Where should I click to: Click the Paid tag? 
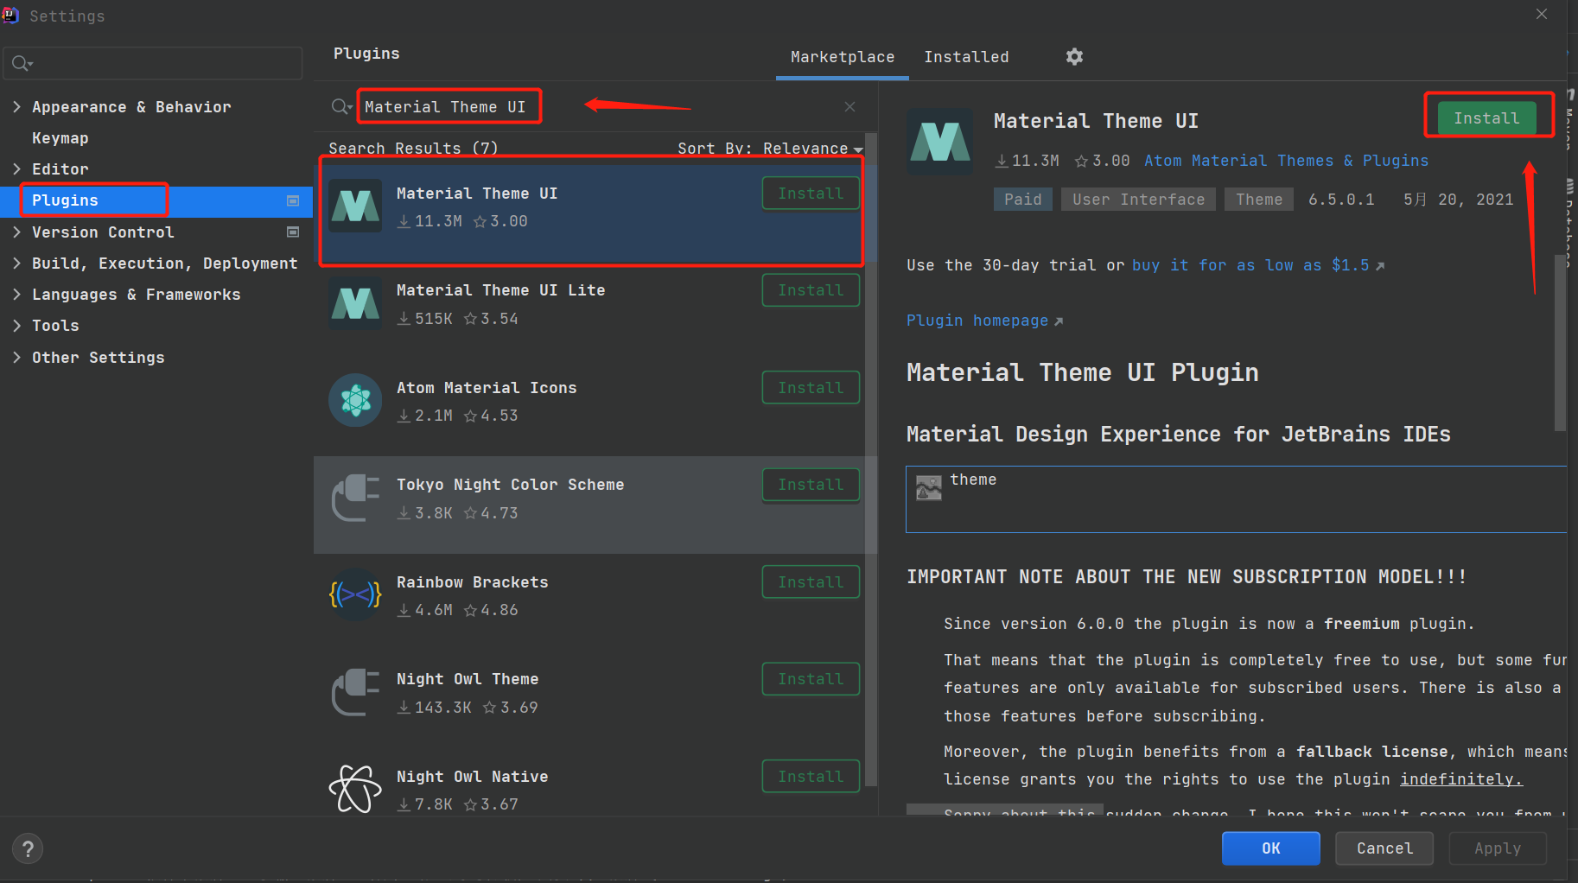point(1023,200)
